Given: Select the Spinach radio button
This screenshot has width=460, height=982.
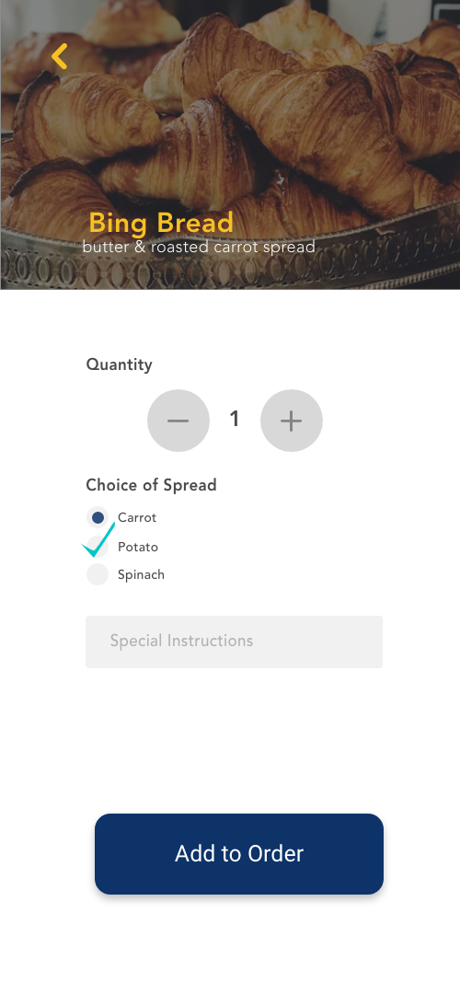Looking at the screenshot, I should pos(98,573).
